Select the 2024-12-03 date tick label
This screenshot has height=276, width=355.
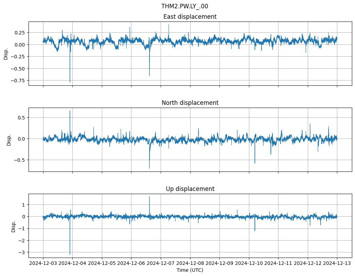43,264
